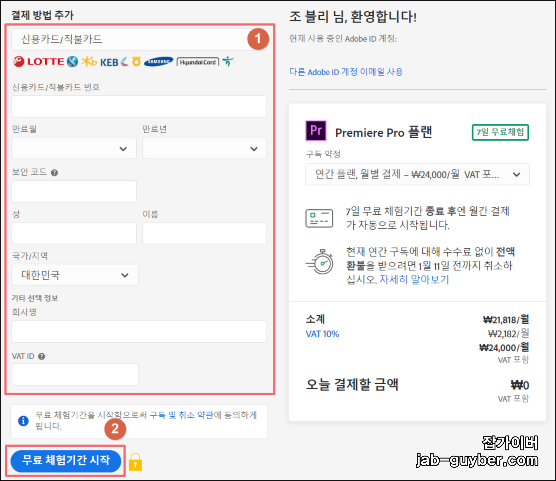Click the 보안 코드 input field
This screenshot has width=556, height=481.
pyautogui.click(x=74, y=192)
